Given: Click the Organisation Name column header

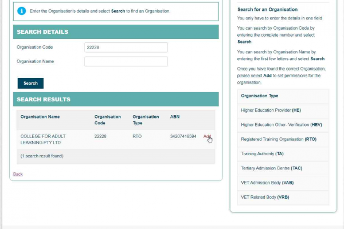Looking at the screenshot, I should (x=40, y=117).
